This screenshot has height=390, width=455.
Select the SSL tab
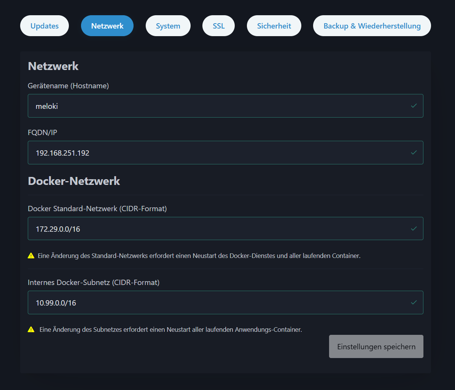(218, 25)
